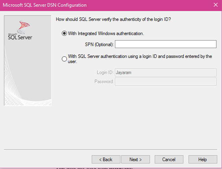Viewport: 222px width, 169px height.
Task: Click the Password field
Action: tap(165, 82)
